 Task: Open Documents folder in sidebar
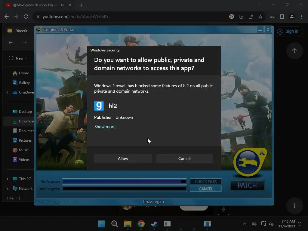(x=23, y=131)
